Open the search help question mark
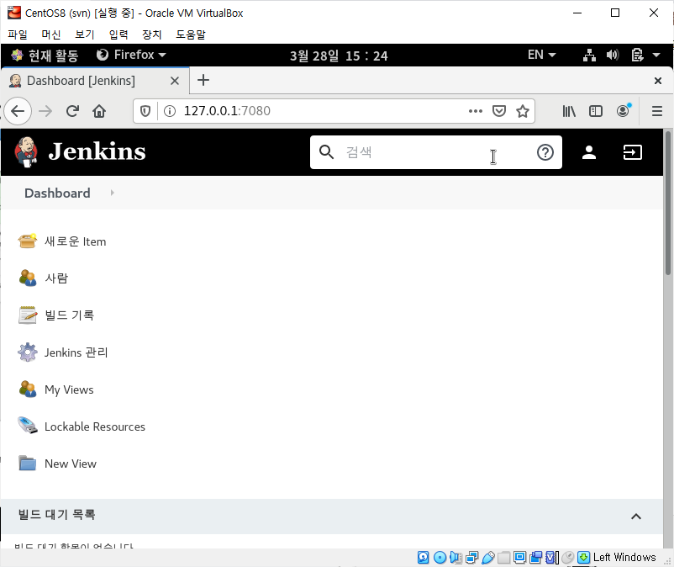This screenshot has height=567, width=674. 545,152
